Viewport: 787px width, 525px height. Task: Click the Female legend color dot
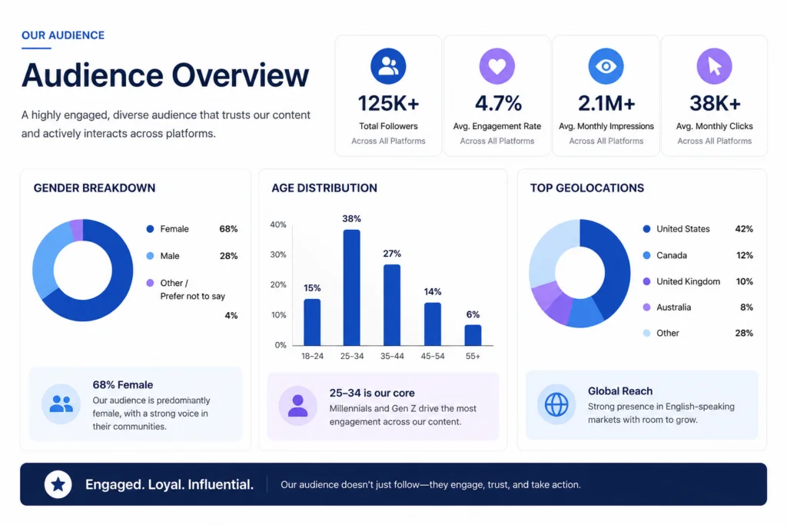pyautogui.click(x=150, y=229)
